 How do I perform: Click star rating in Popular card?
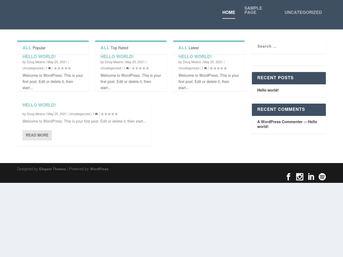tap(62, 68)
